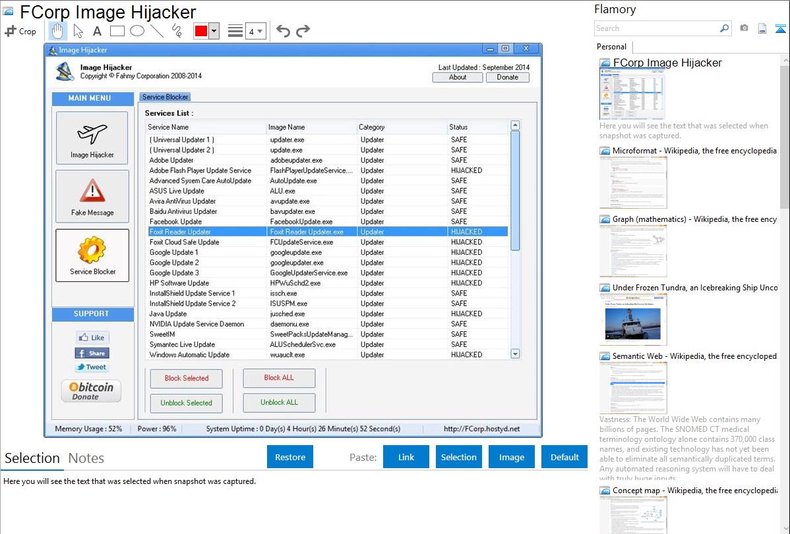Screen dimensions: 790x534
Task: Click the Like button
Action: pyautogui.click(x=92, y=338)
